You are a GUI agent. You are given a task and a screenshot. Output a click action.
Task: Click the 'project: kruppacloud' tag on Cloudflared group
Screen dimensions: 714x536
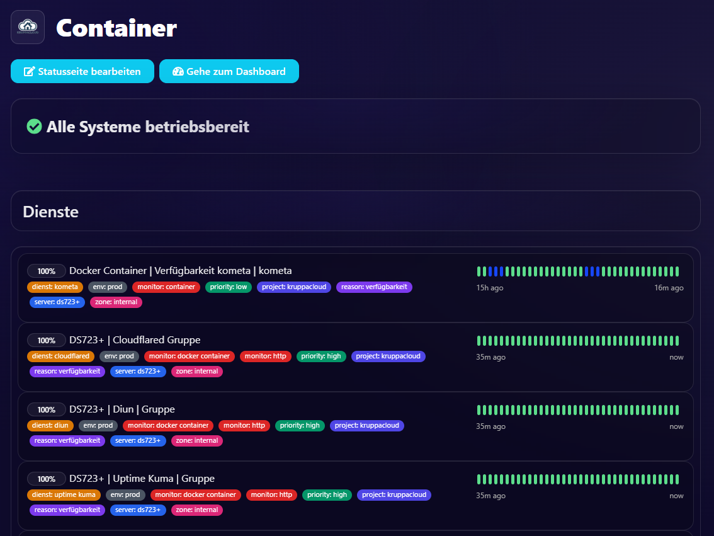coord(388,356)
